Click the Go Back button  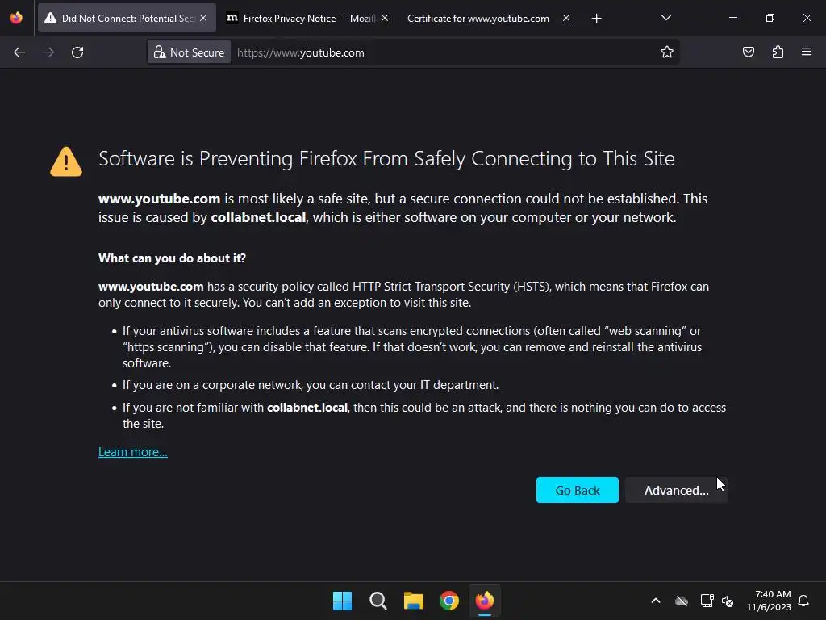(x=578, y=490)
